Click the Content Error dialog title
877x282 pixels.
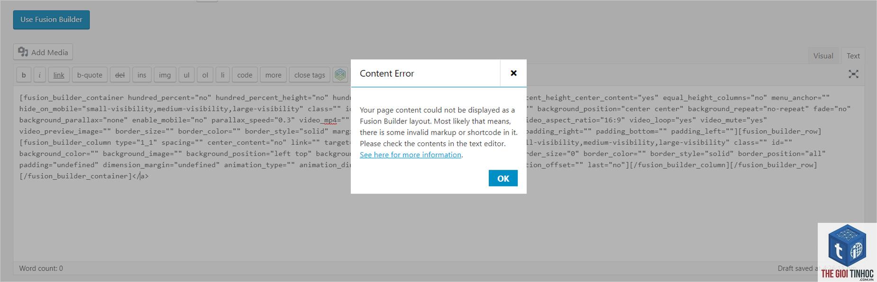(387, 73)
